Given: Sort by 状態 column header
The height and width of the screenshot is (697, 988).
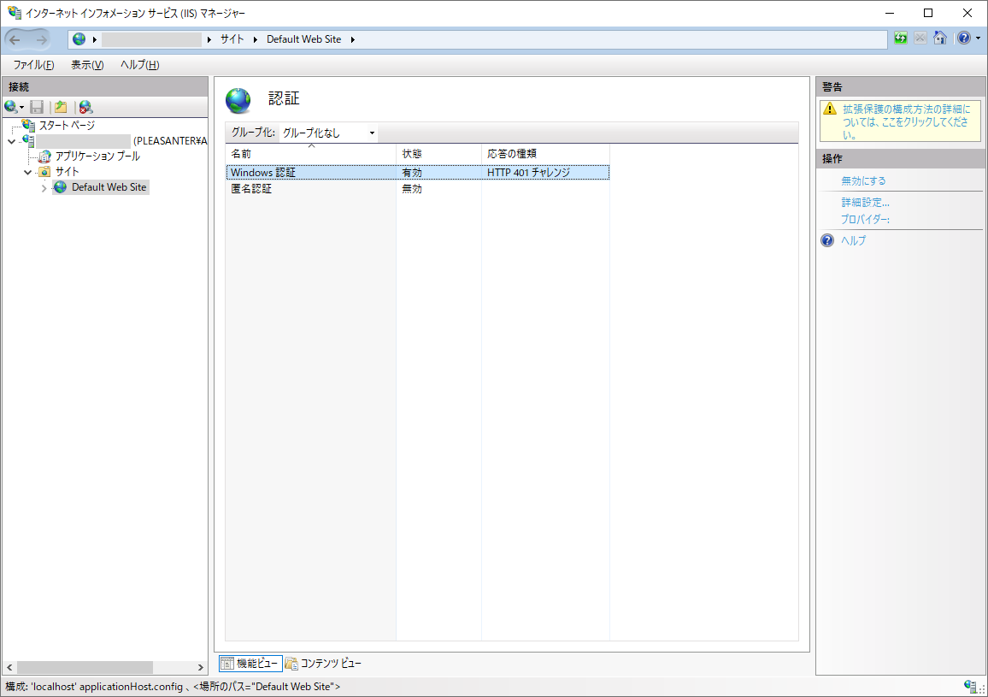Looking at the screenshot, I should pyautogui.click(x=438, y=153).
